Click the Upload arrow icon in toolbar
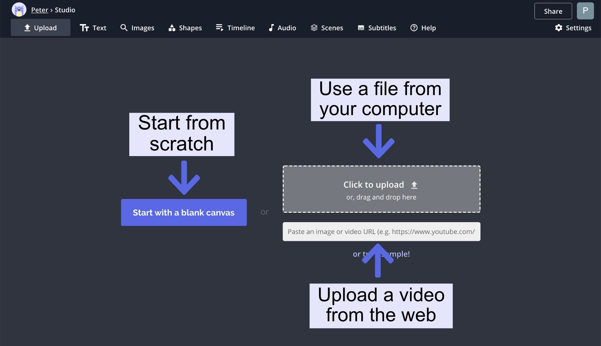Image resolution: width=601 pixels, height=346 pixels. 27,28
